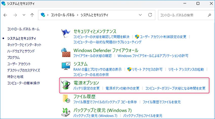Image resolution: width=215 pixels, height=119 pixels.
Task: Open Windows Defender ファイアウォール heading
Action: 106,50
